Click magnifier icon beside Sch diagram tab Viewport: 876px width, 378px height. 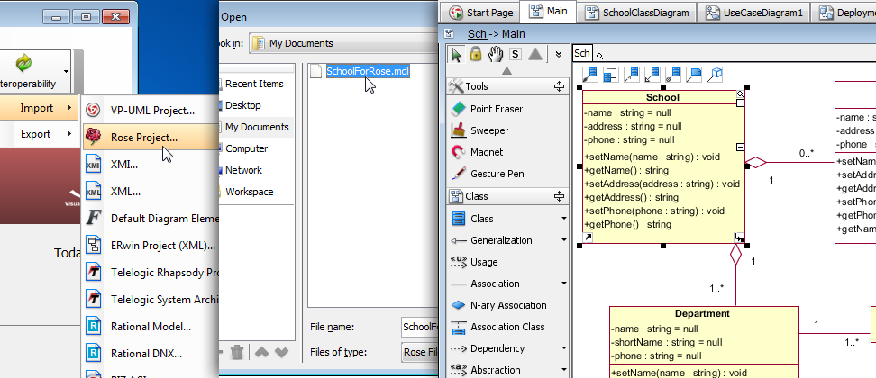[x=600, y=56]
